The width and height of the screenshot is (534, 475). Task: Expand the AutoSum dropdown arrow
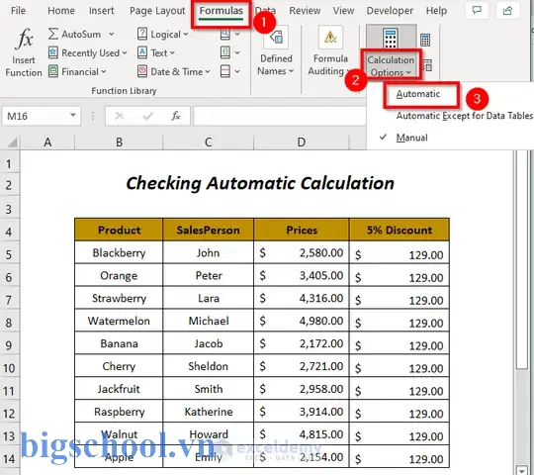[112, 34]
